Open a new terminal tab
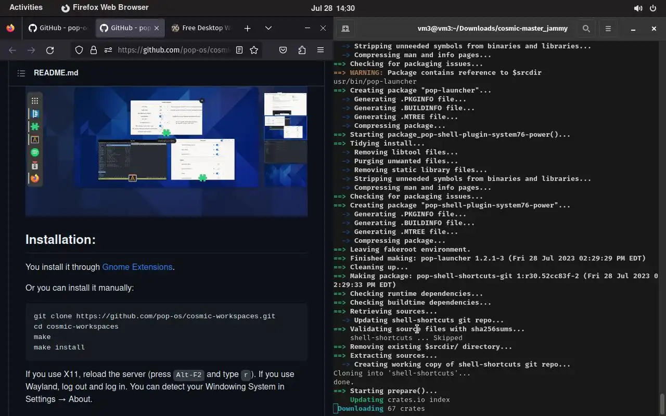The width and height of the screenshot is (666, 416). (x=345, y=29)
